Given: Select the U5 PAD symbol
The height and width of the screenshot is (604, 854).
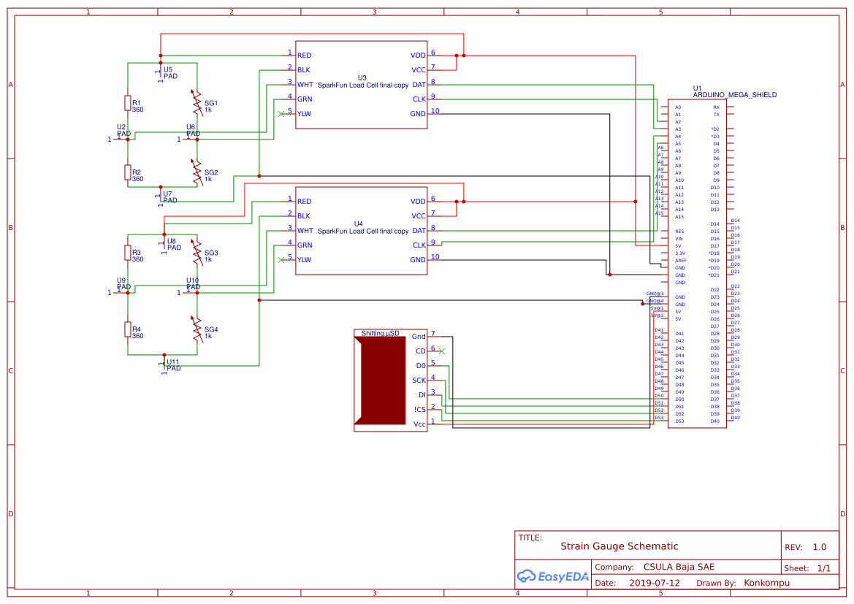Looking at the screenshot, I should pos(159,73).
